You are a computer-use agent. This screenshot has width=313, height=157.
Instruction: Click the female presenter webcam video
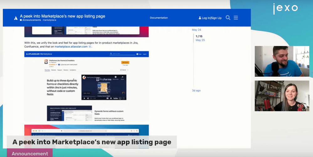282,96
